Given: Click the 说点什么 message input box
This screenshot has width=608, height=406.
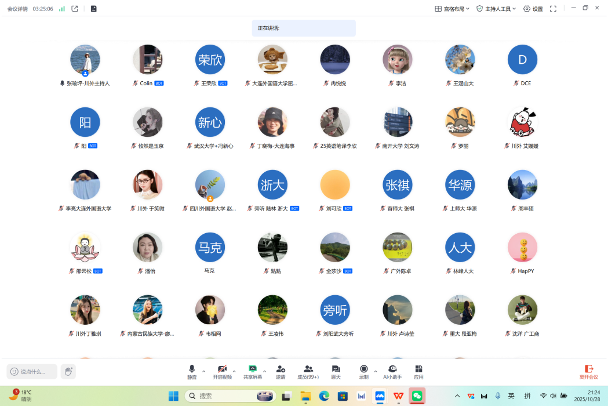Looking at the screenshot, I should 32,372.
